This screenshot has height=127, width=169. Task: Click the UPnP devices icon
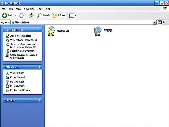pos(7,55)
